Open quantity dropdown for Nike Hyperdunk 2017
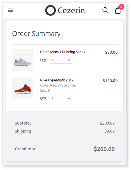Screen dimensions: 131x170 pos(61,98)
